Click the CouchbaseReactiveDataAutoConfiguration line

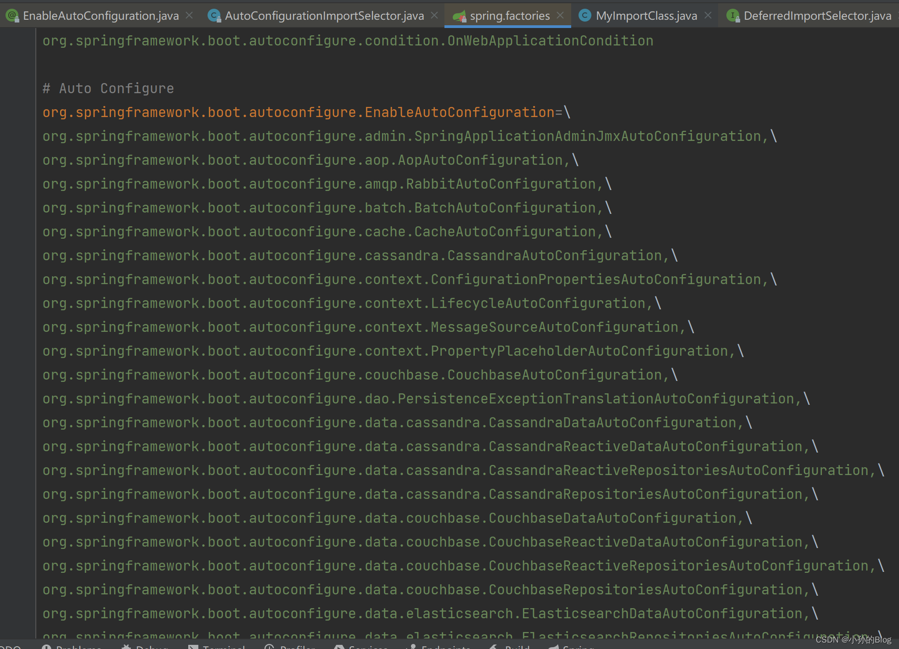point(431,542)
